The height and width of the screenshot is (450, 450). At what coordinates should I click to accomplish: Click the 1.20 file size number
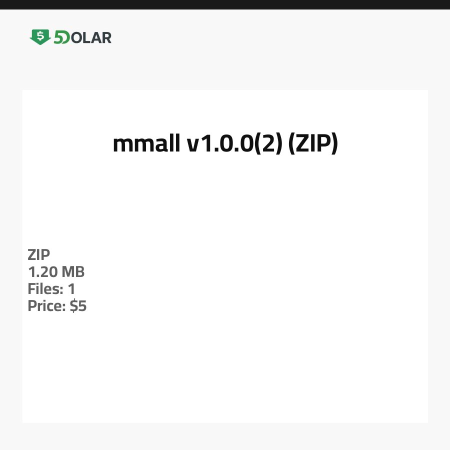[x=42, y=272]
